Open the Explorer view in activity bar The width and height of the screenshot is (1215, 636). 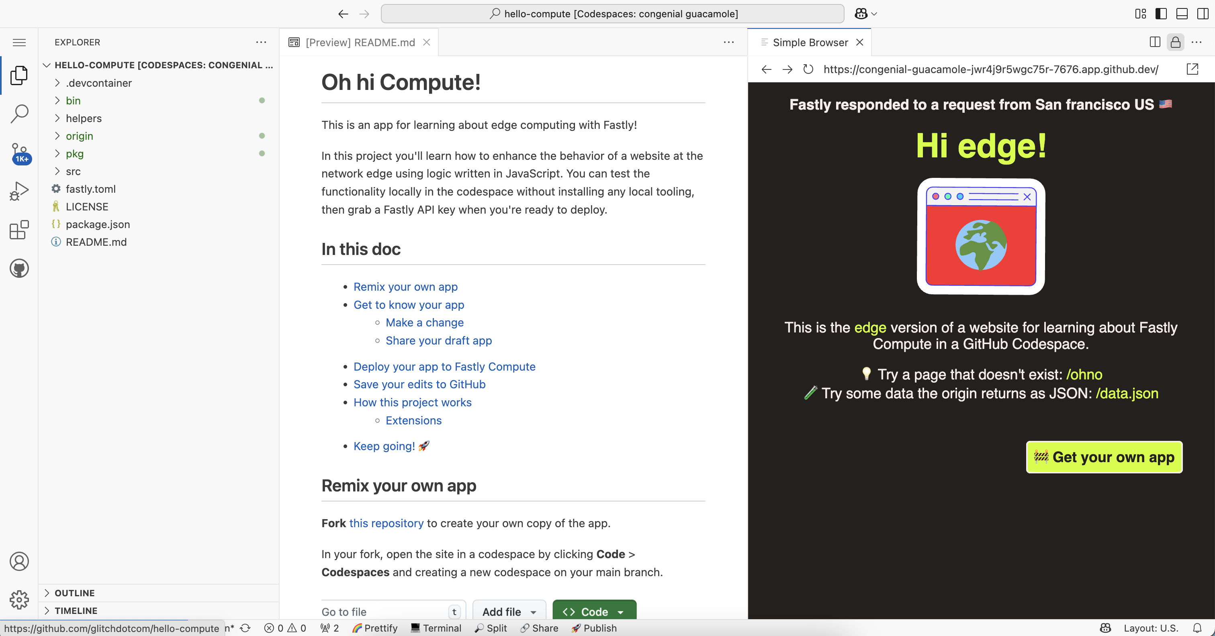(19, 75)
